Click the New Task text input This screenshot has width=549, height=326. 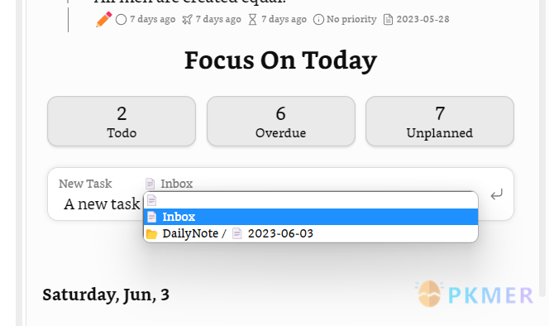102,204
